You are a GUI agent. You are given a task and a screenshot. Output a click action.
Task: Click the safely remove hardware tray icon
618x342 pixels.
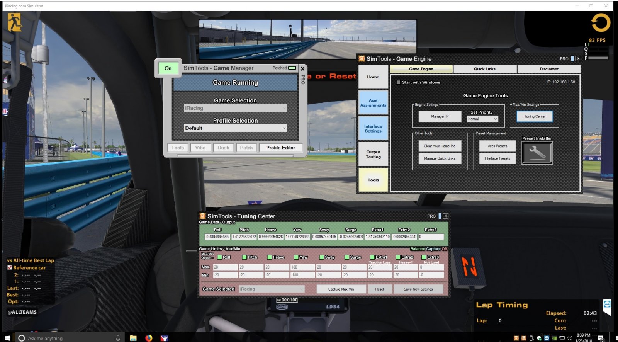(531, 338)
